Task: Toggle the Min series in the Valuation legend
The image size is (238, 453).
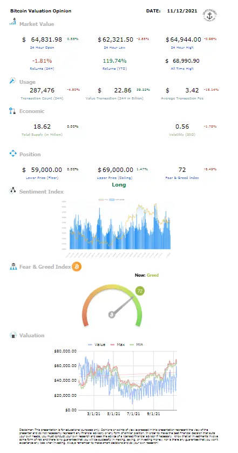Action: click(x=137, y=344)
